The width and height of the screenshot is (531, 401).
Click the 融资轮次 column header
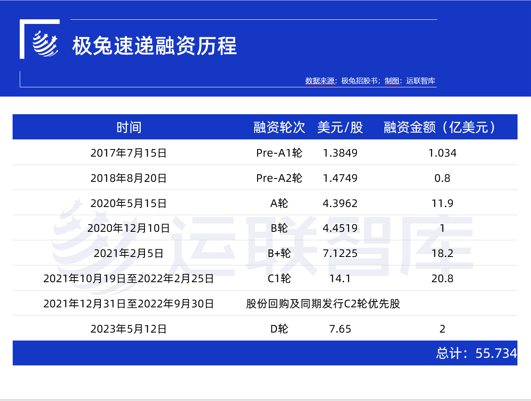(279, 127)
